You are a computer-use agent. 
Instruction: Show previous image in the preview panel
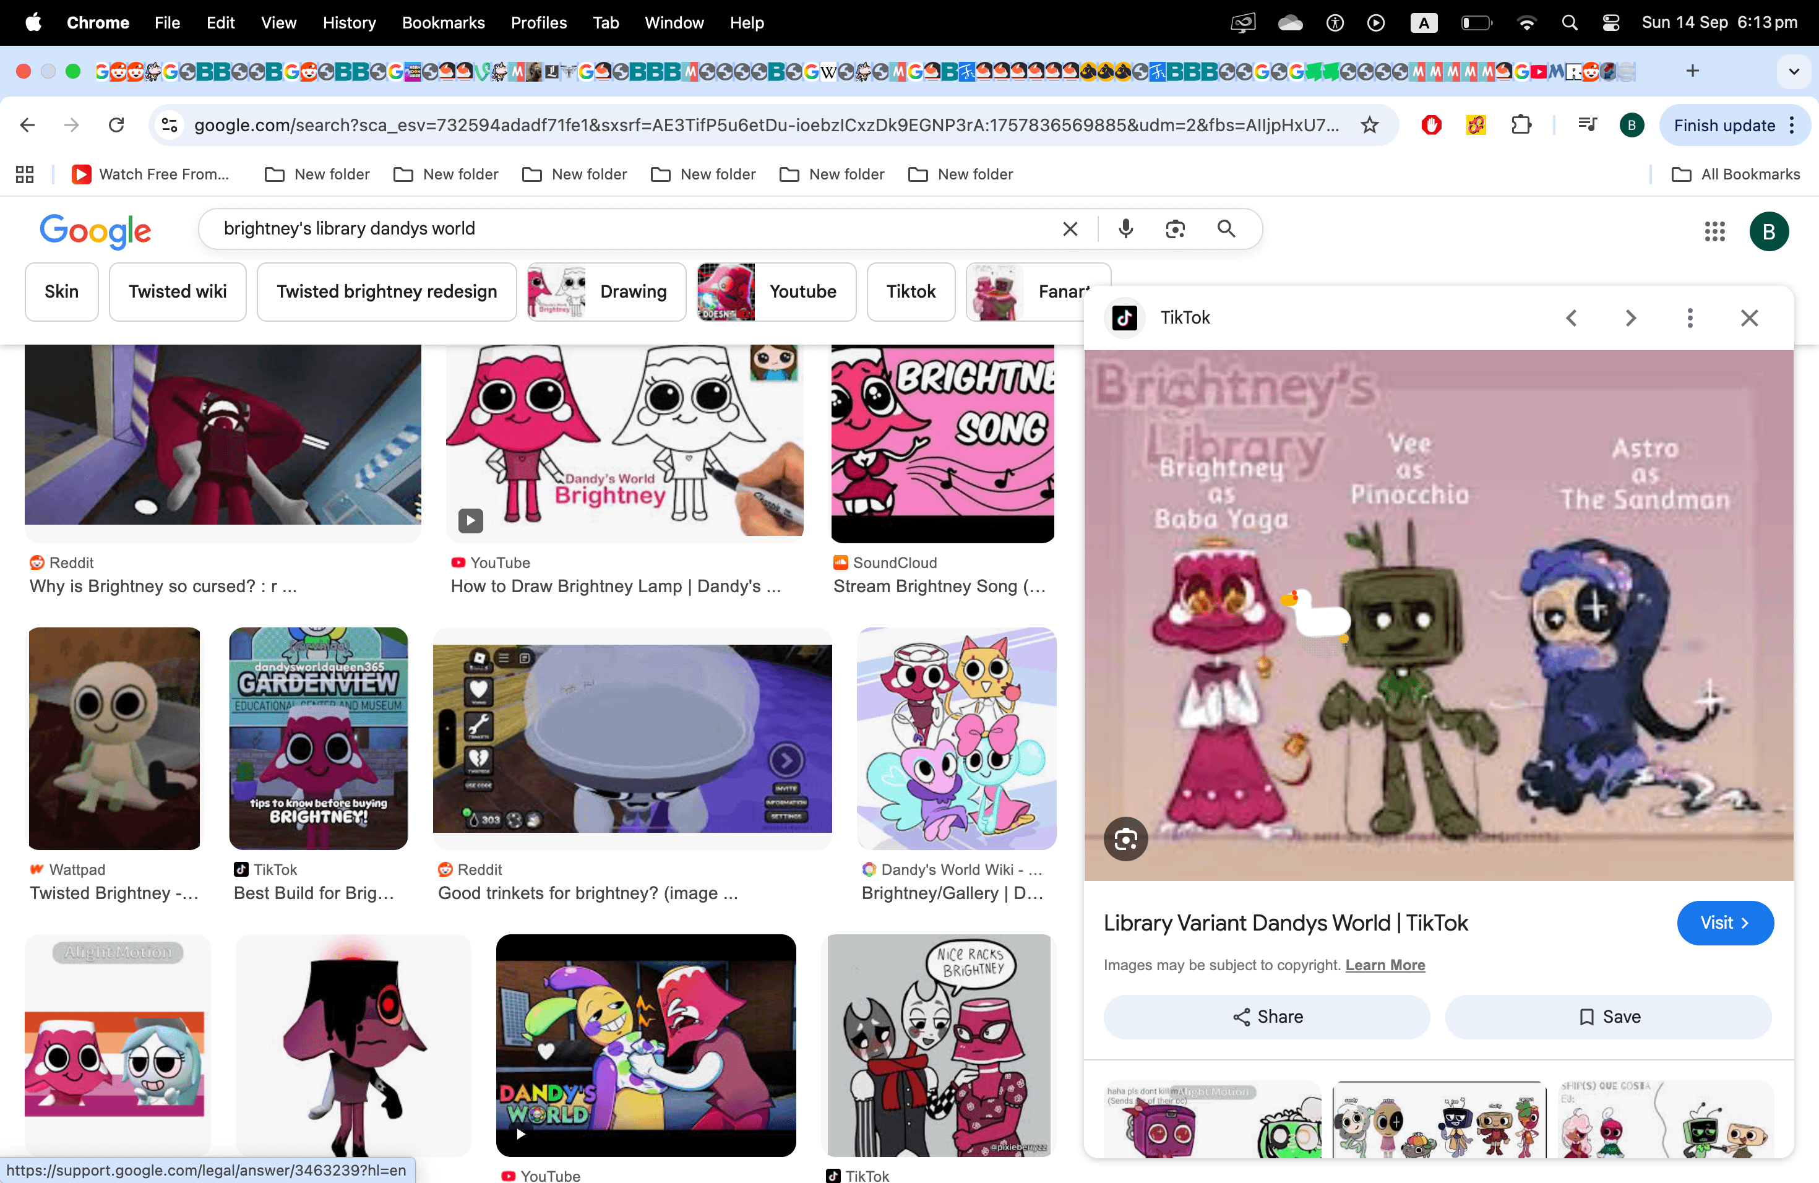point(1572,318)
